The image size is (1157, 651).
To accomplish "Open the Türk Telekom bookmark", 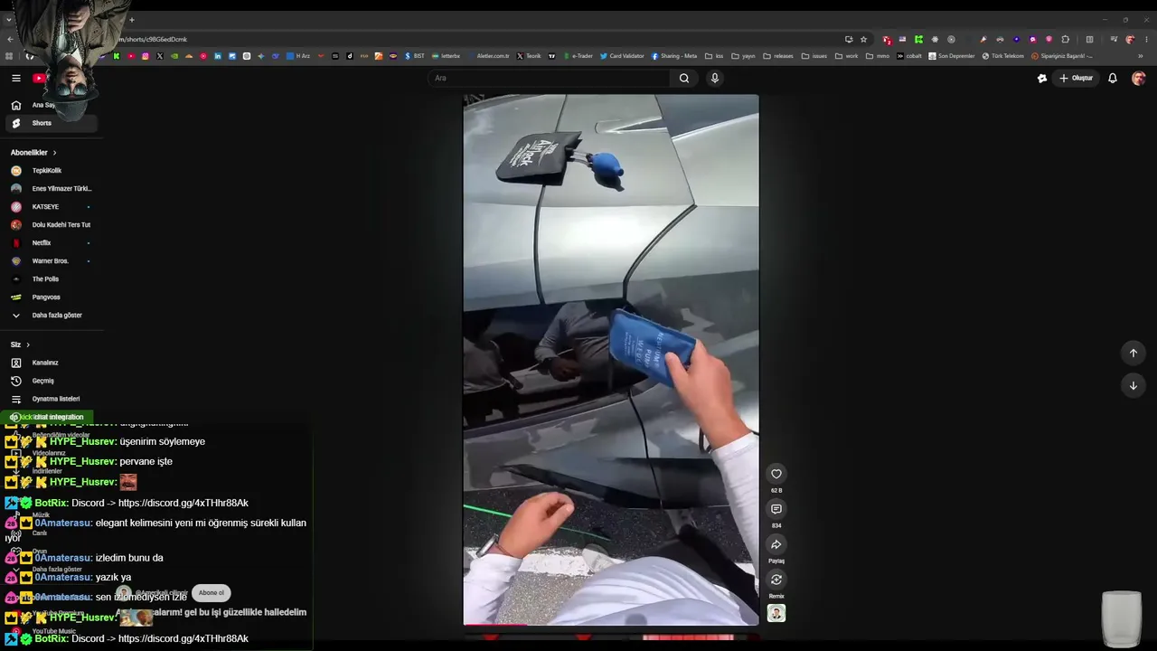I will (1002, 56).
